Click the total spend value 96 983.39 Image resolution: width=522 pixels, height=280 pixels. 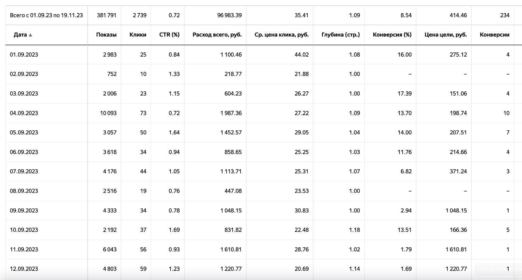point(229,15)
